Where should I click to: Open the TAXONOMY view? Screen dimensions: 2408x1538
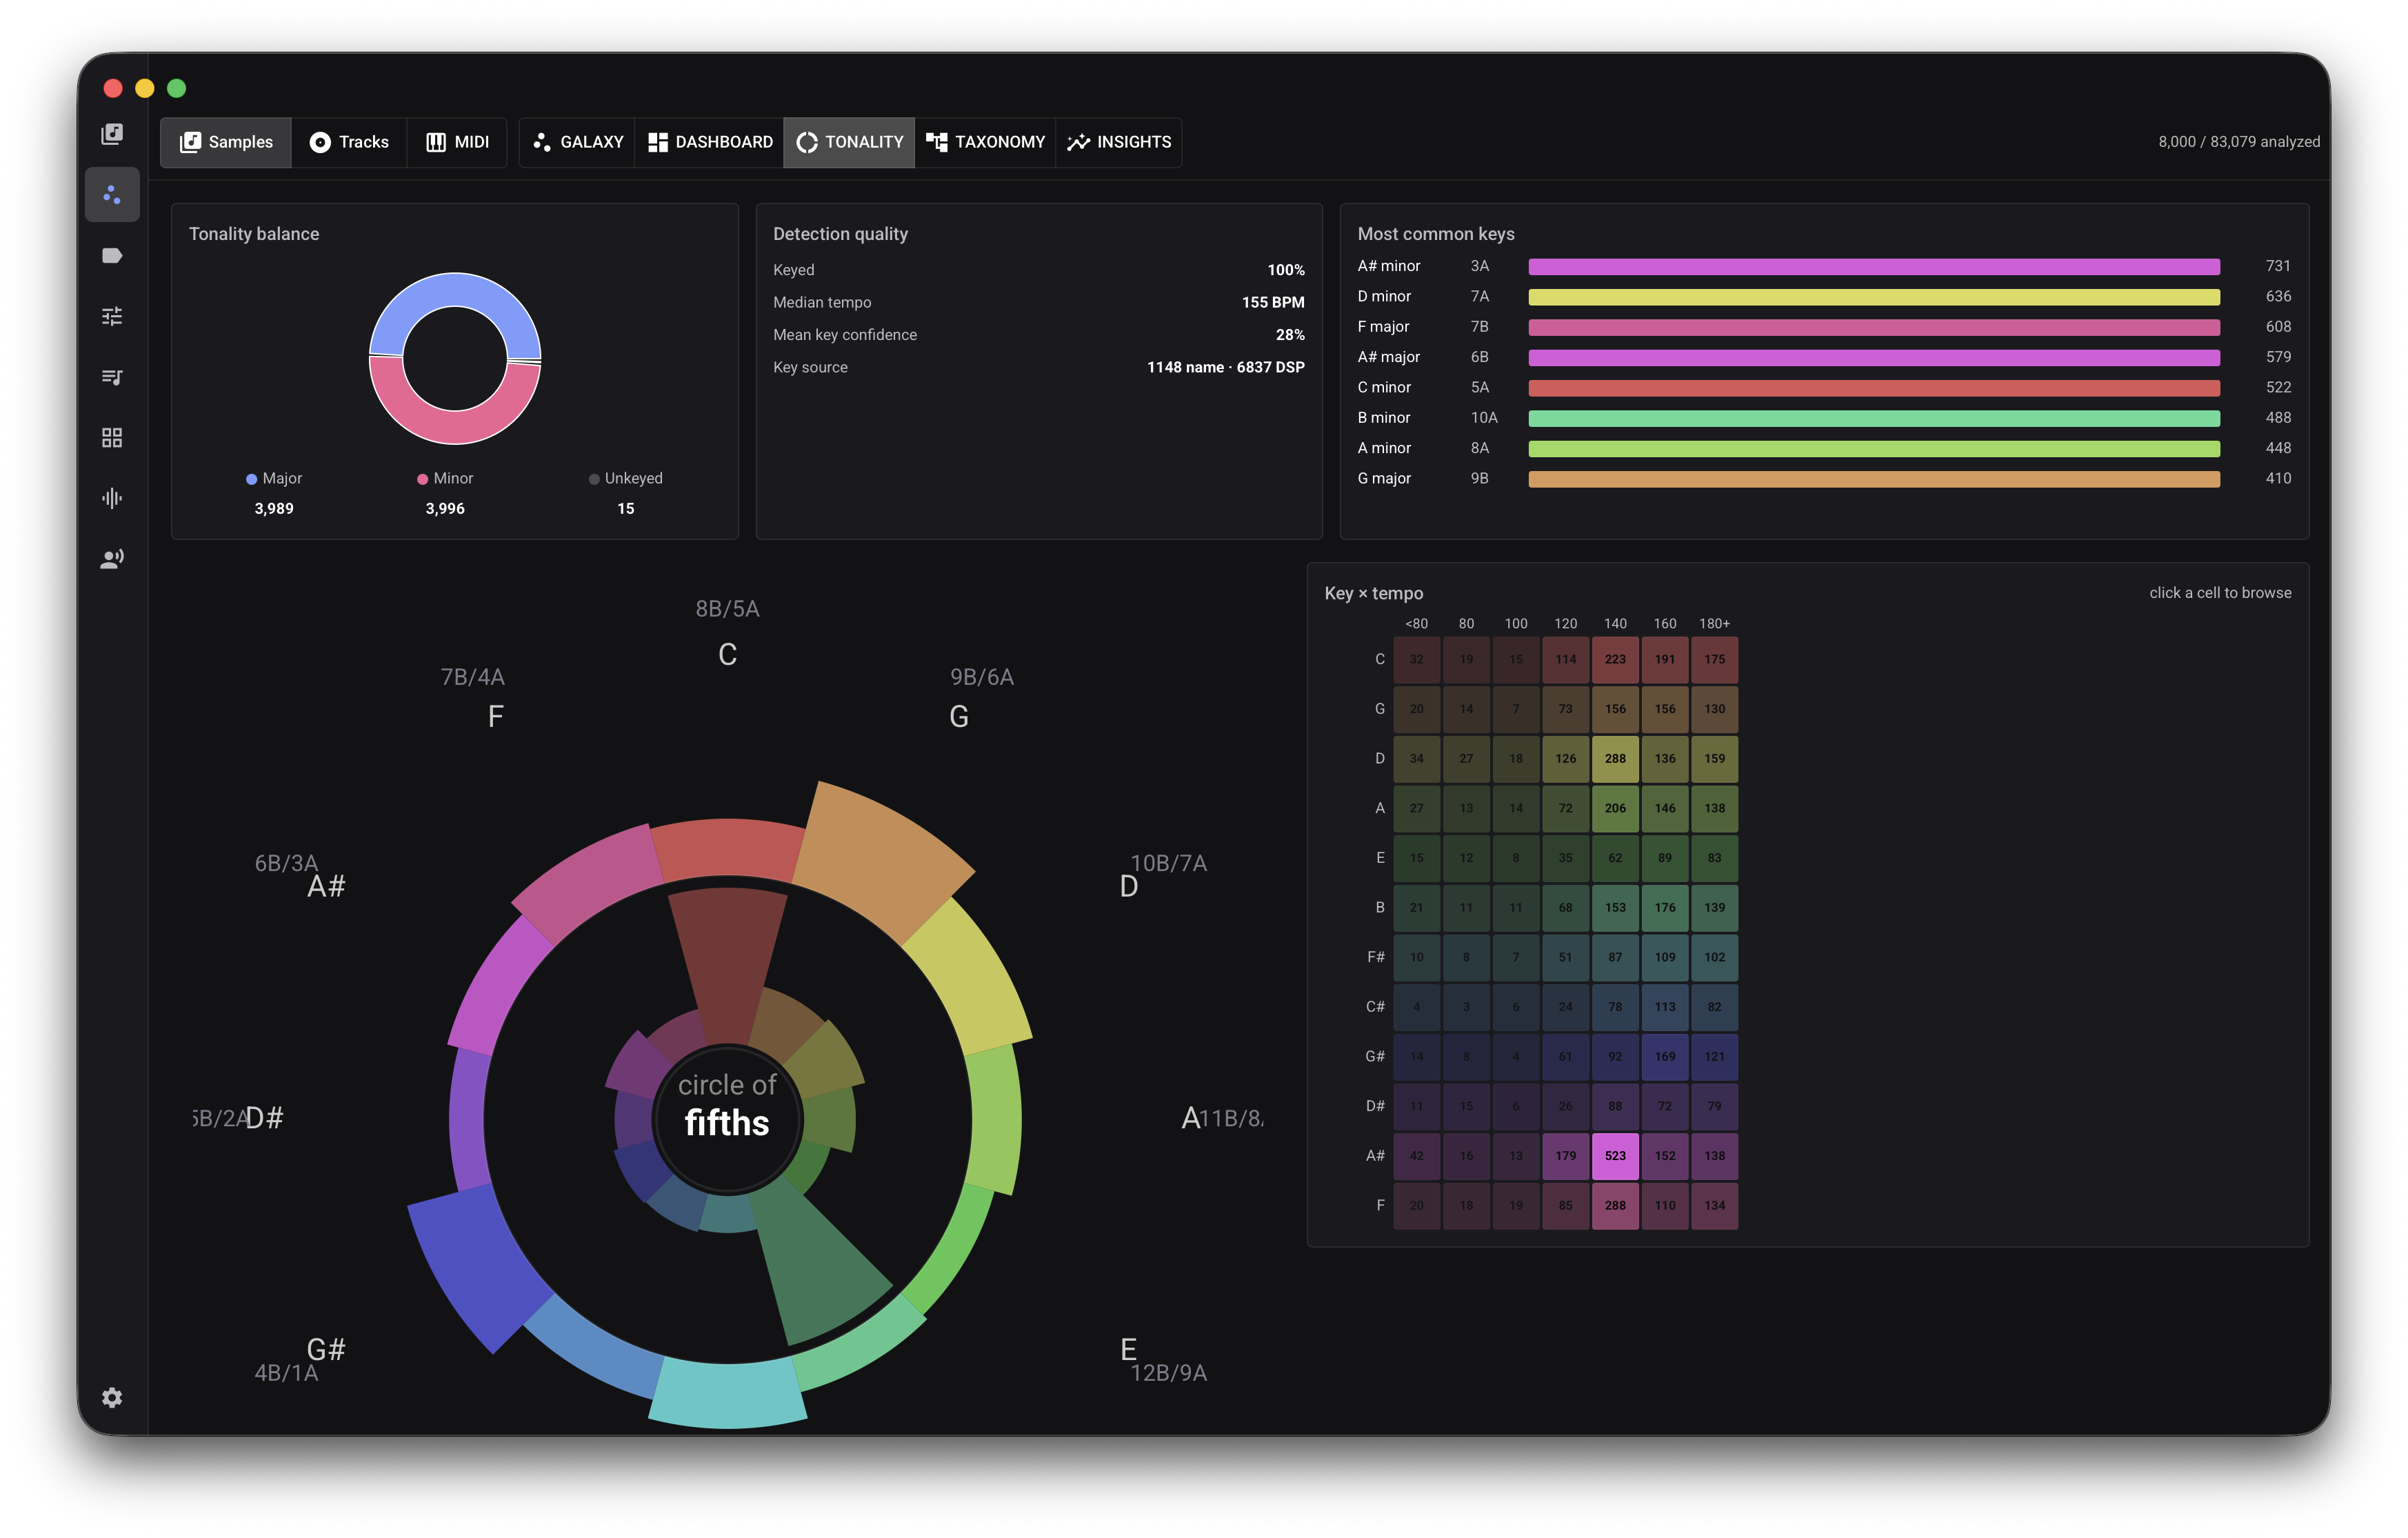coord(985,142)
